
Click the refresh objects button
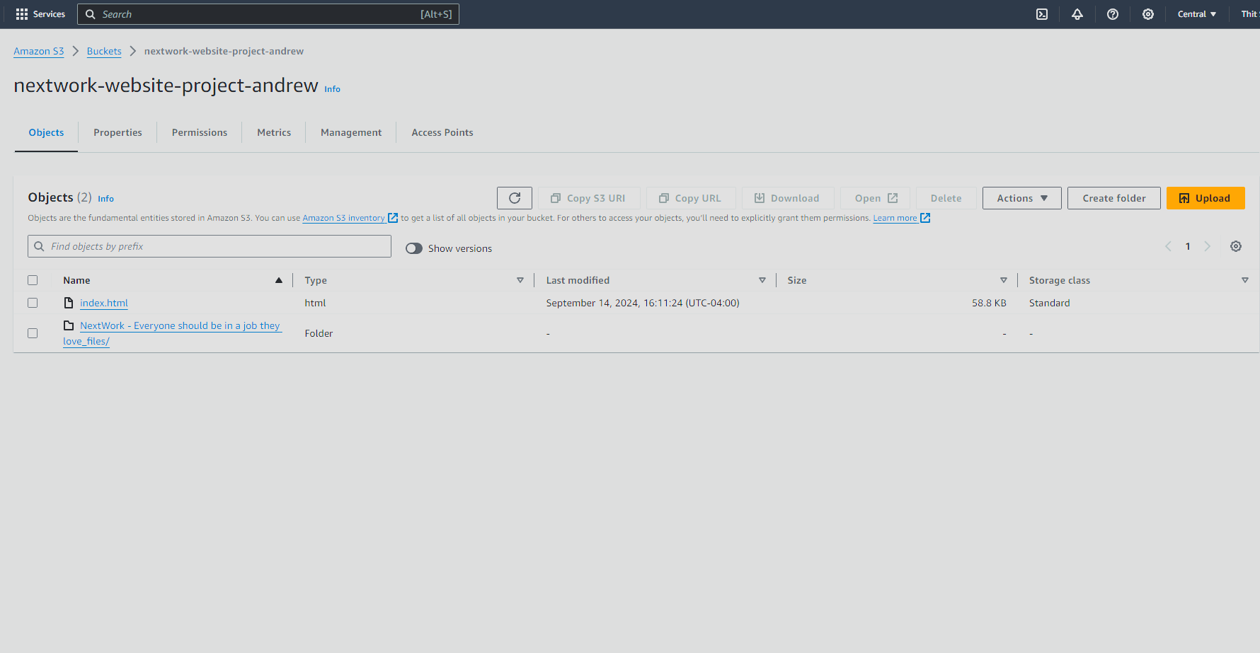tap(515, 198)
